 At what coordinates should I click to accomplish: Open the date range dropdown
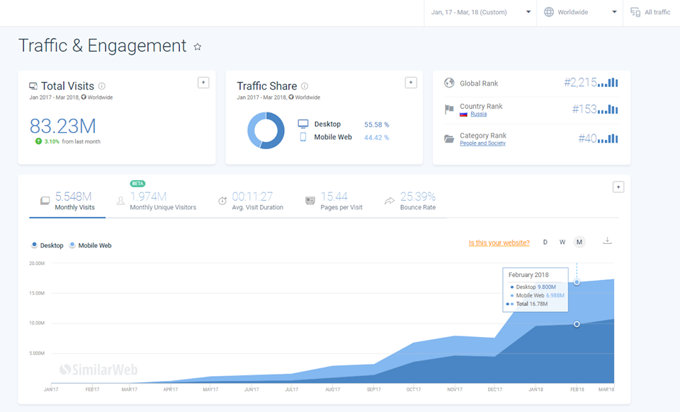pos(481,12)
